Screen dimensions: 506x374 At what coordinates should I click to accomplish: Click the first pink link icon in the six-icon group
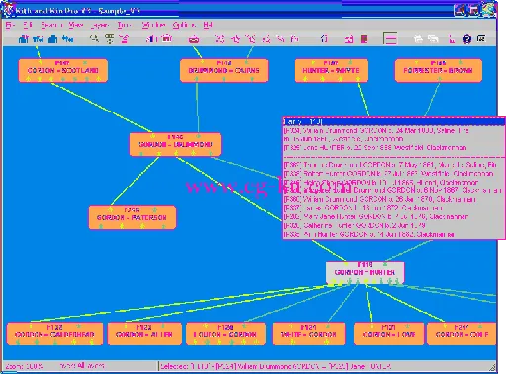219,39
